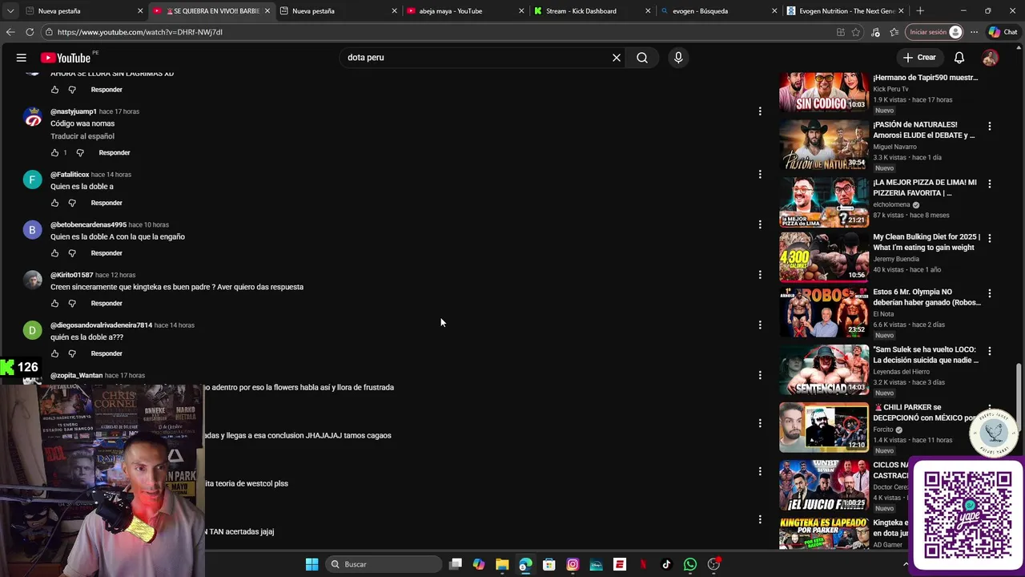This screenshot has width=1025, height=577.
Task: Open the Crear create menu
Action: (x=919, y=58)
